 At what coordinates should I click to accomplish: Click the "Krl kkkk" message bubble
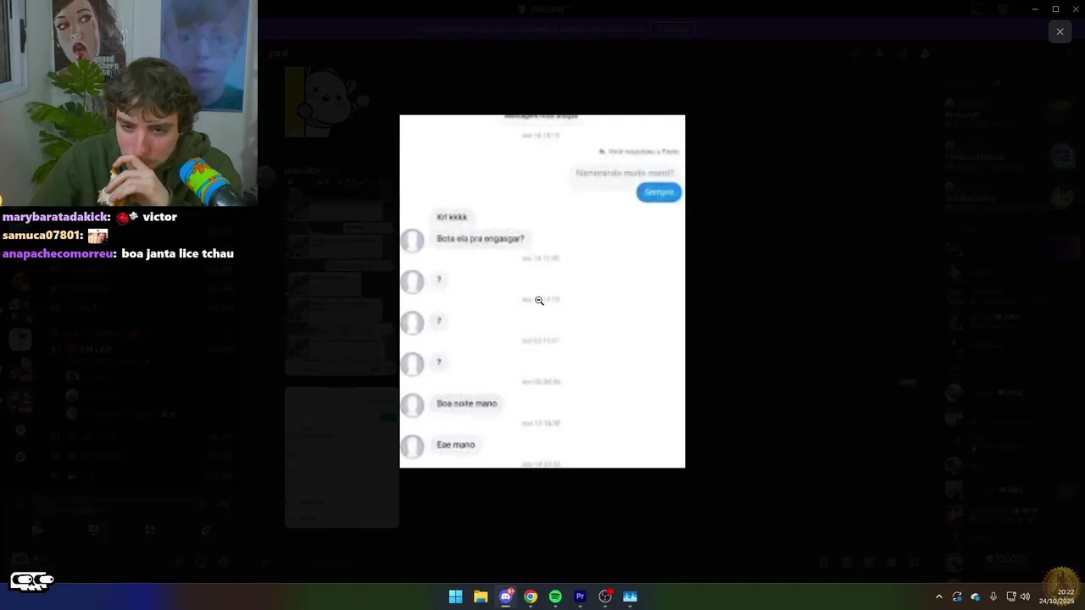pos(452,217)
